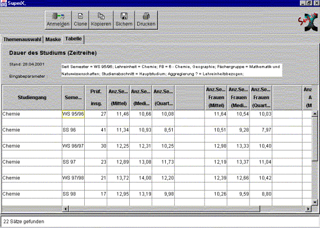
Task: Switch to the Themenauswahl tab
Action: [x=21, y=40]
